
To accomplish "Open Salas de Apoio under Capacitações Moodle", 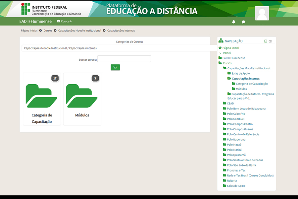I will tap(241, 73).
